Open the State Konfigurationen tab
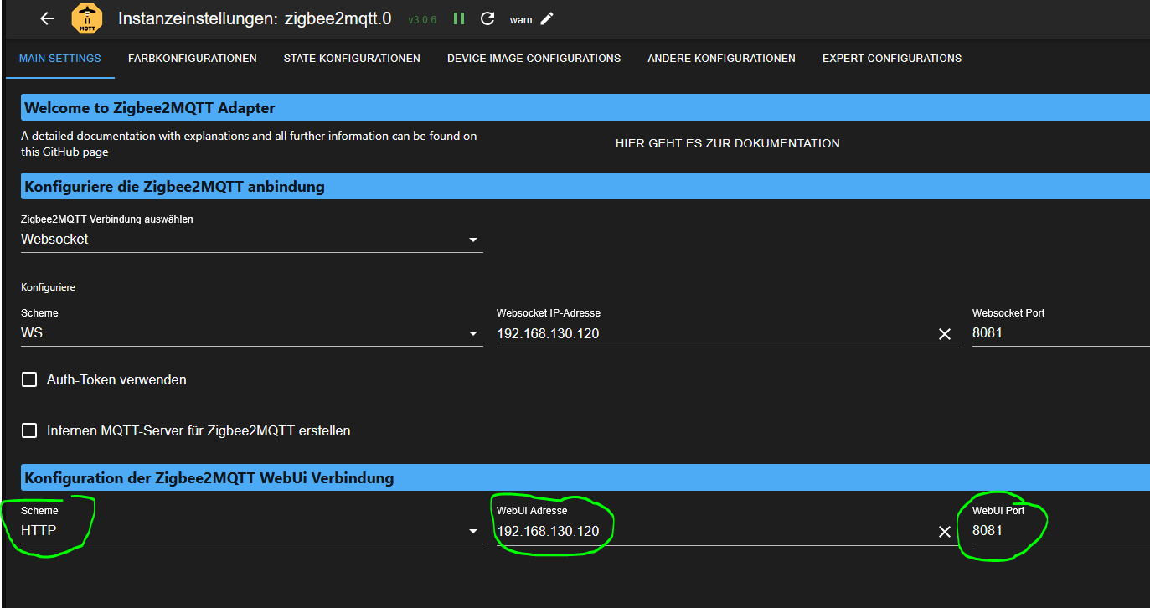Viewport: 1150px width, 608px height. click(x=352, y=59)
